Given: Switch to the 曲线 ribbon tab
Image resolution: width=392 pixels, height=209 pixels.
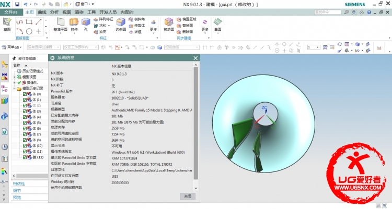Looking at the screenshot, I should [42, 12].
